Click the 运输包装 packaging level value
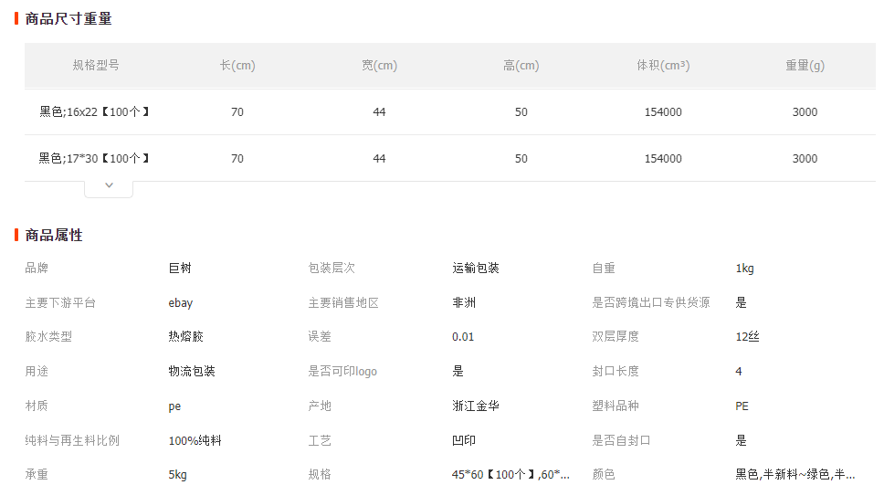This screenshot has width=884, height=485. (475, 269)
